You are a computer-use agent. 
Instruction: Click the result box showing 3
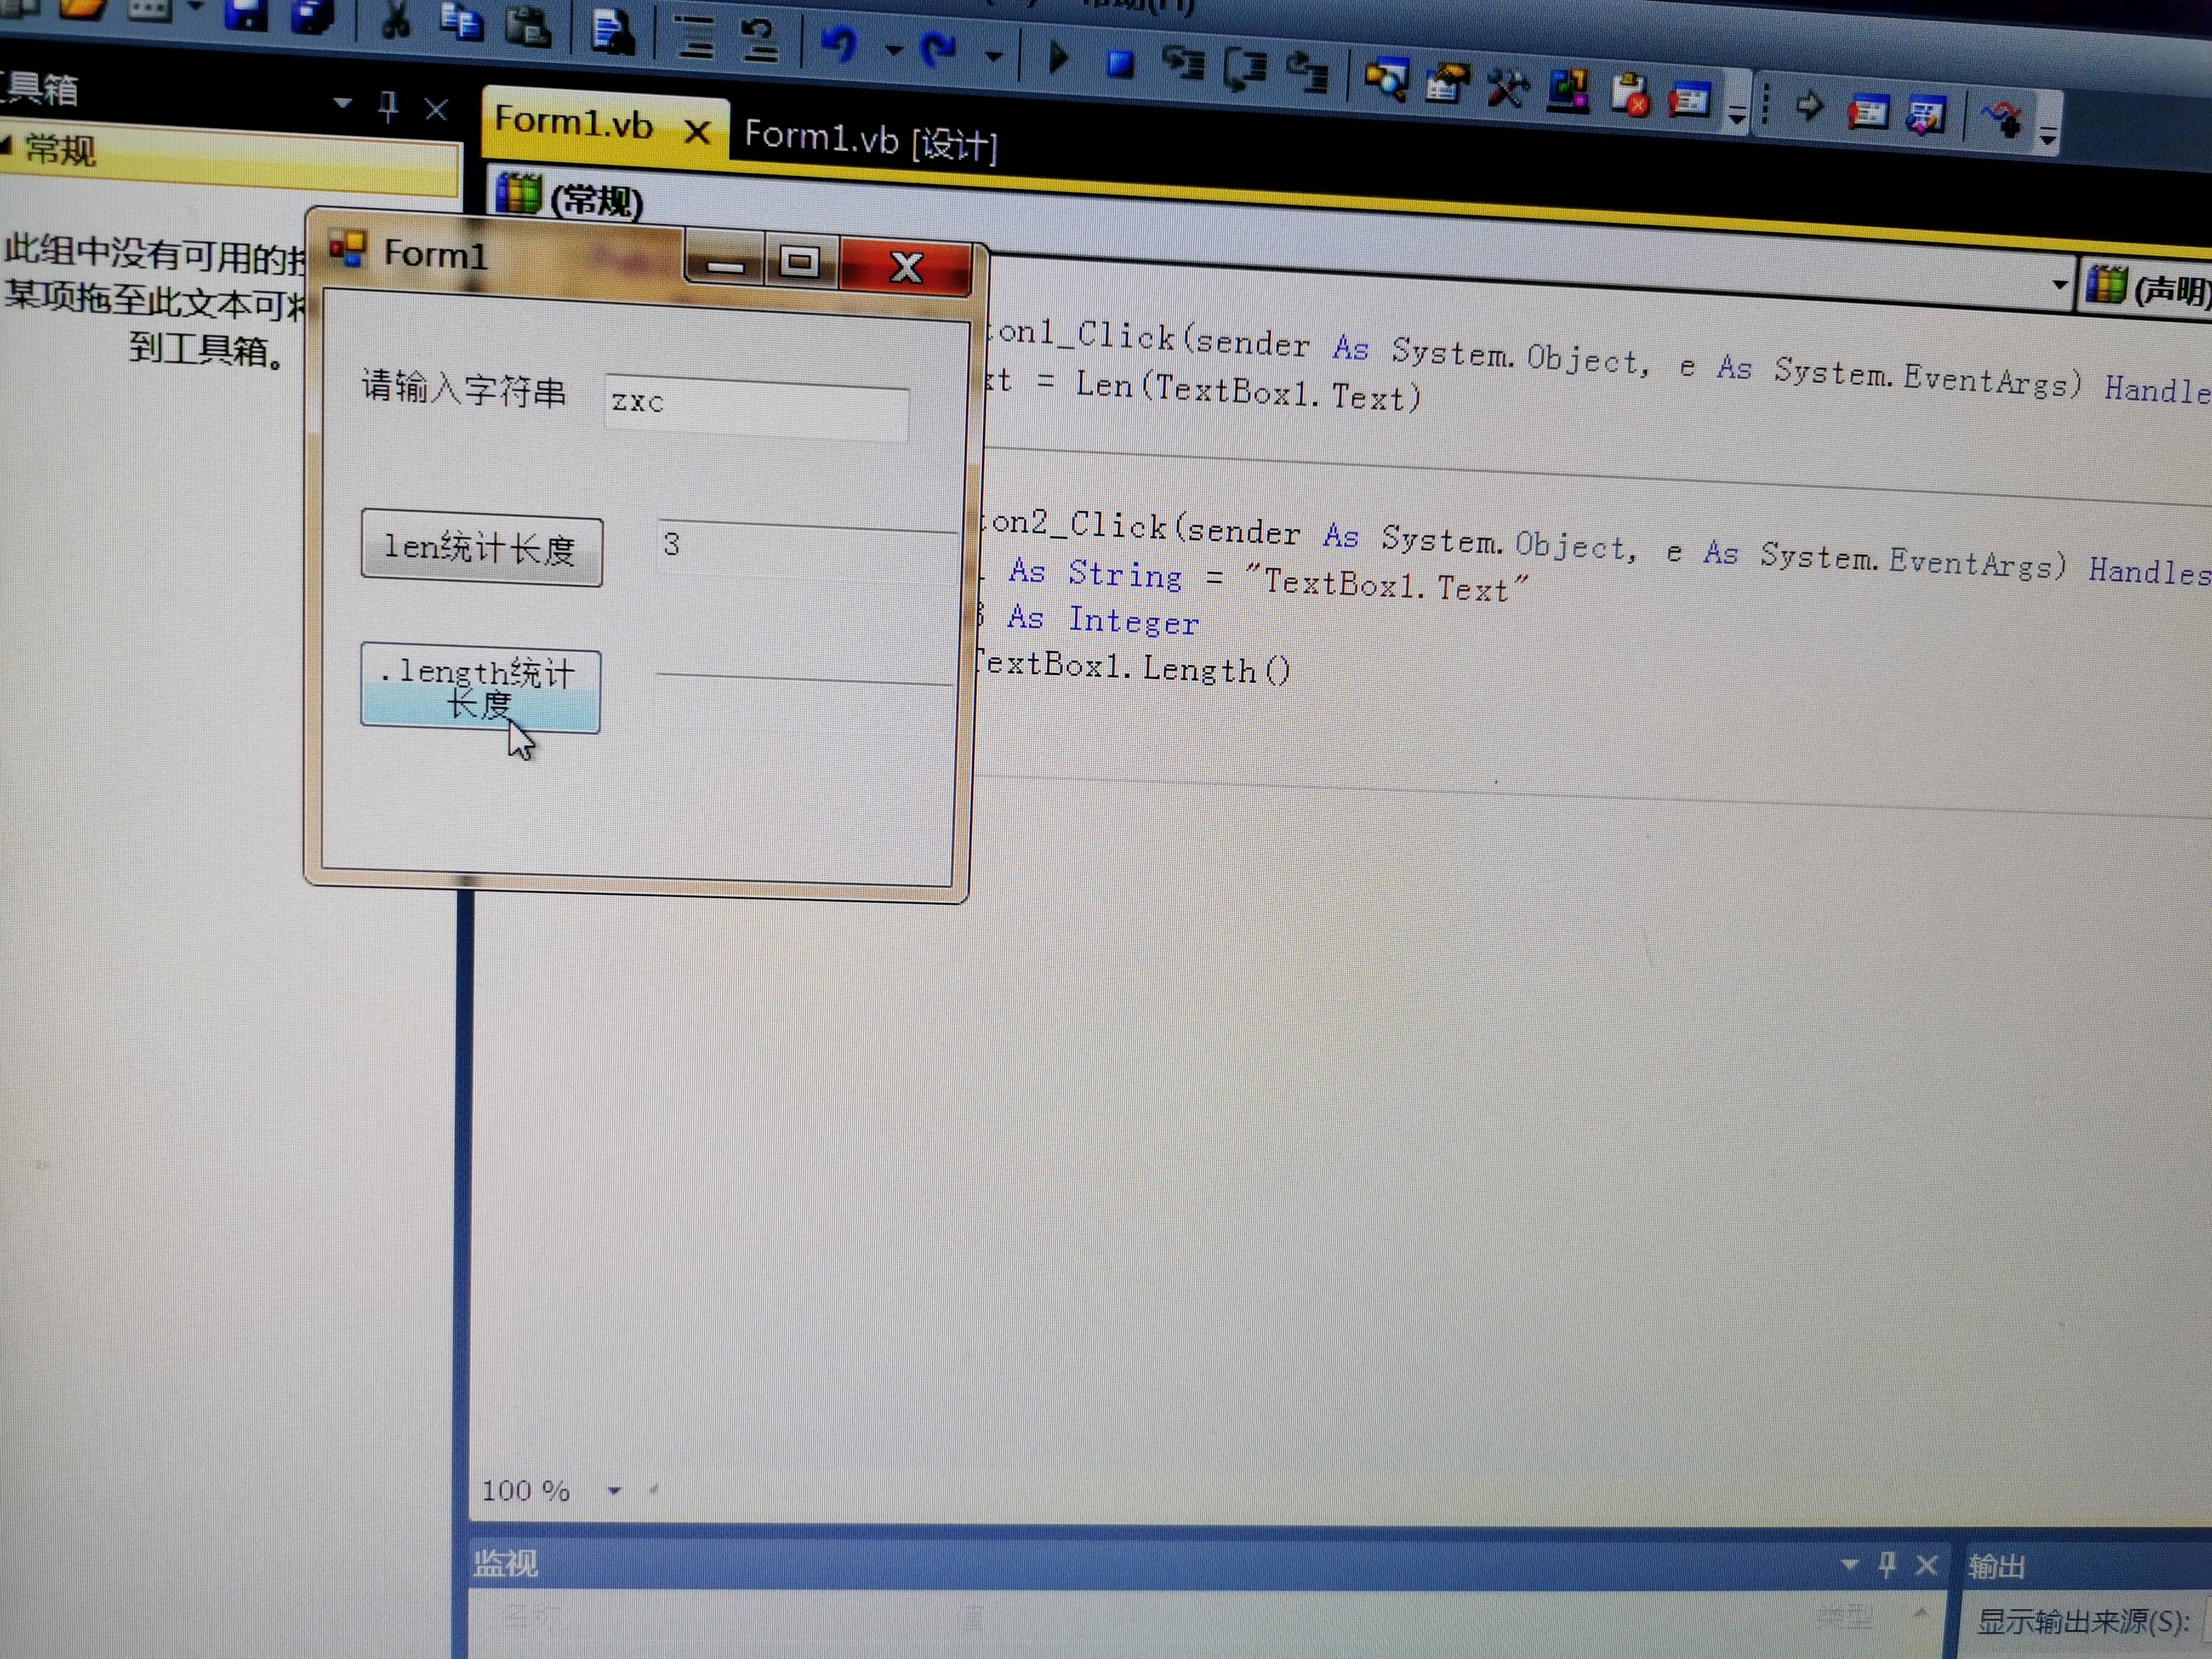(806, 548)
